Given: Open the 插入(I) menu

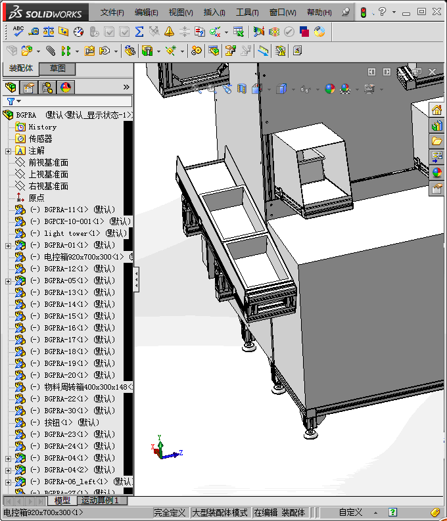Looking at the screenshot, I should tap(214, 12).
